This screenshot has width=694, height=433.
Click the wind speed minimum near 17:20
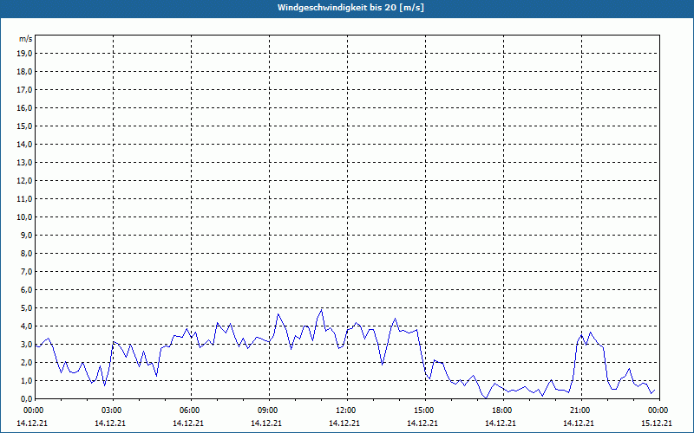486,397
